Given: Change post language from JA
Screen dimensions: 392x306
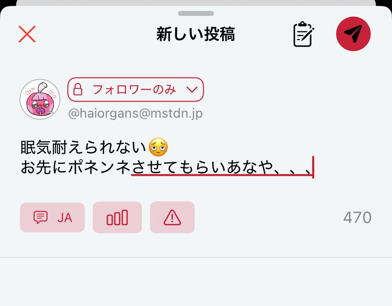Looking at the screenshot, I should (52, 217).
